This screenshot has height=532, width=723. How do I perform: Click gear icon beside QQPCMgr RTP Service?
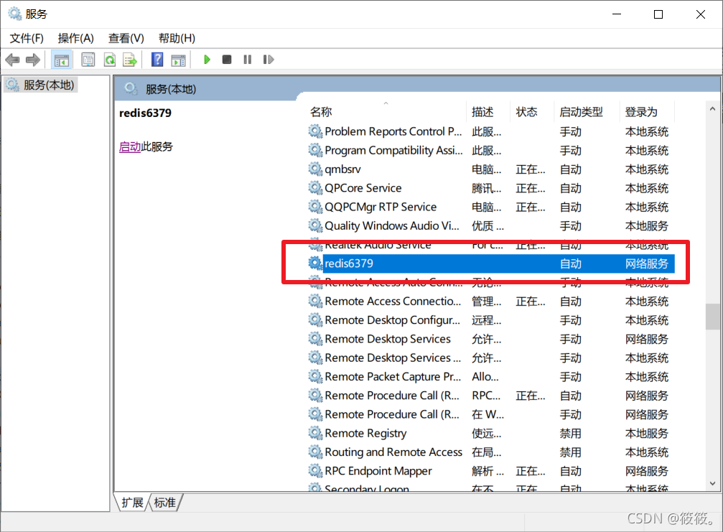[x=315, y=207]
